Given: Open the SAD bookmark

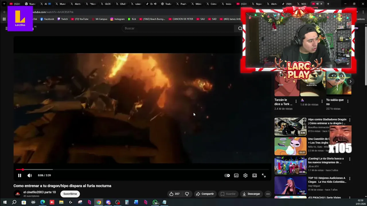Looking at the screenshot, I should click(212, 19).
